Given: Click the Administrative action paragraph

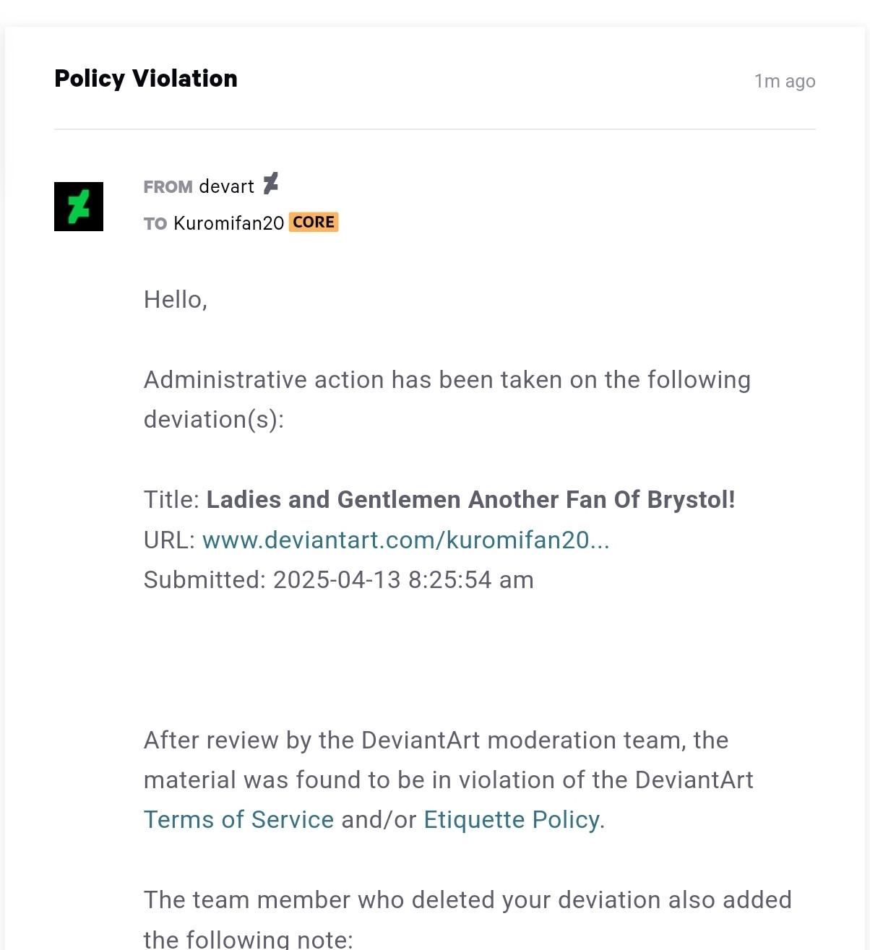Looking at the screenshot, I should [447, 400].
